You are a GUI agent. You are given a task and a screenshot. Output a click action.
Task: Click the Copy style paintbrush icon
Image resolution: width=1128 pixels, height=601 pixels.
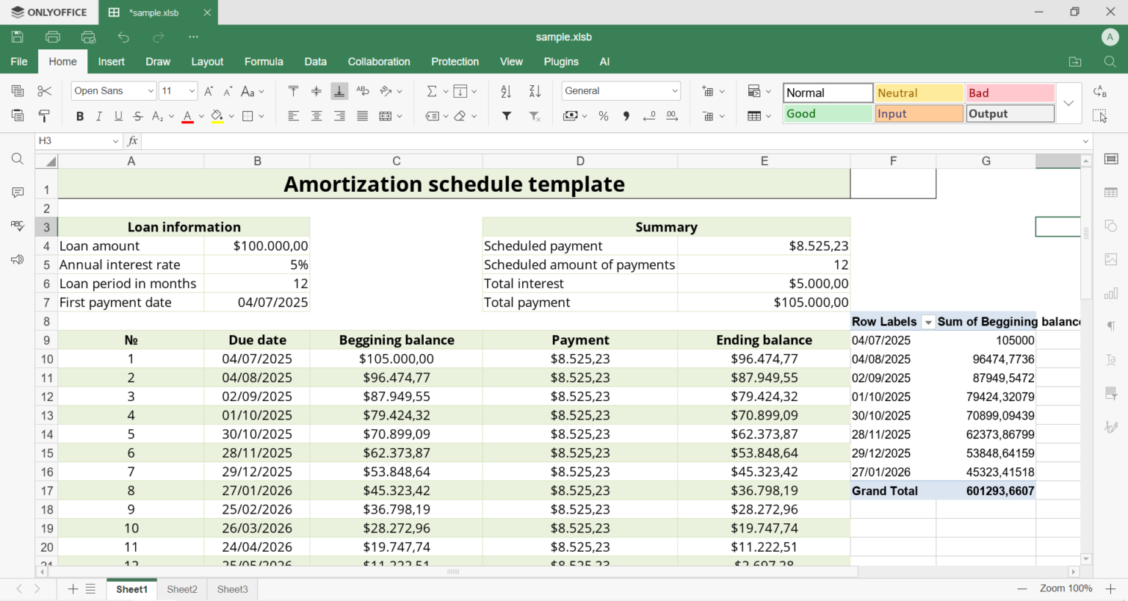click(44, 116)
